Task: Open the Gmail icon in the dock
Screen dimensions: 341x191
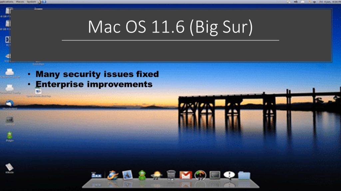Action: [x=185, y=175]
